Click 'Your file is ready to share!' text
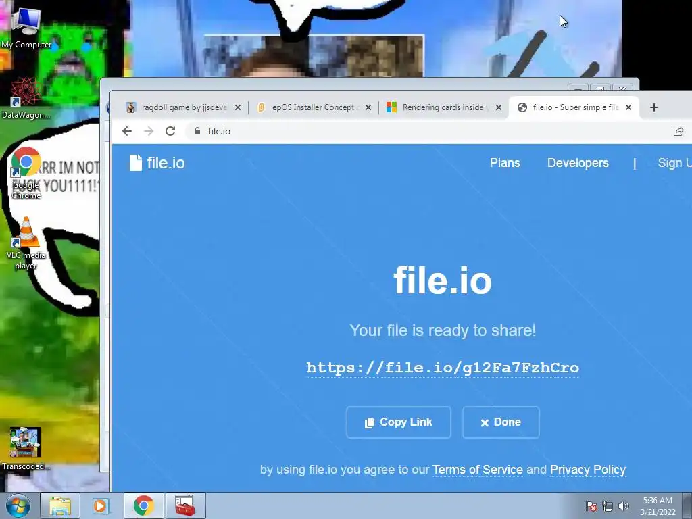This screenshot has width=692, height=519. 443,330
